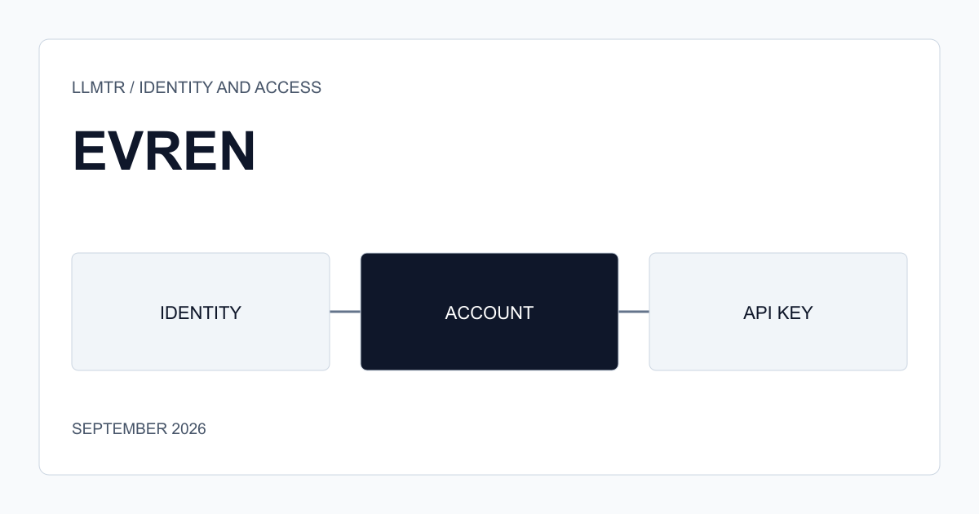The image size is (979, 514).
Task: Click the word KEY in the right box
Action: tap(795, 312)
